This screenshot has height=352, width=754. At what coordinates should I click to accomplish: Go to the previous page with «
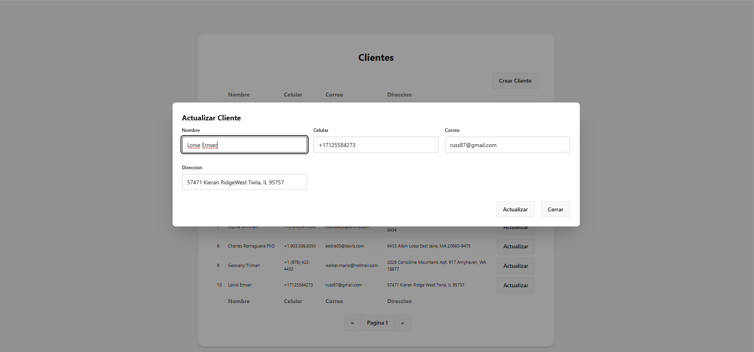click(x=352, y=323)
